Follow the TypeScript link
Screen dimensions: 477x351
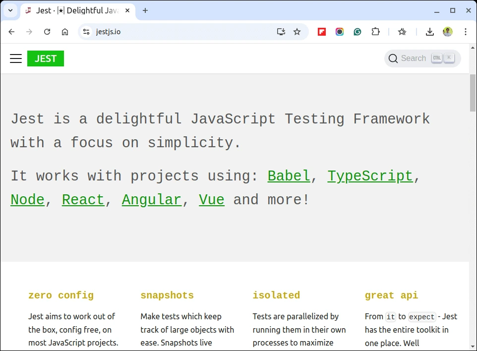pos(370,176)
